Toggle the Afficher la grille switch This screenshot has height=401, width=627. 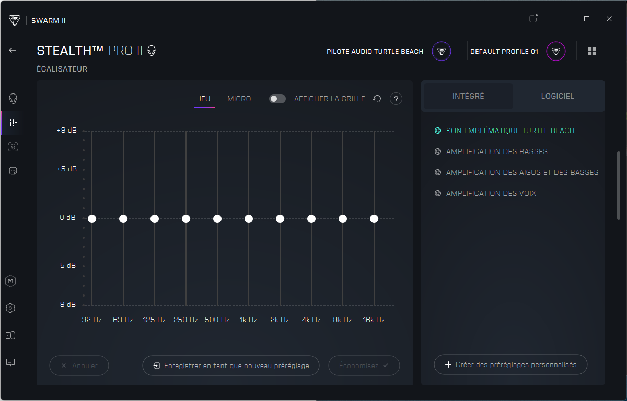tap(277, 99)
